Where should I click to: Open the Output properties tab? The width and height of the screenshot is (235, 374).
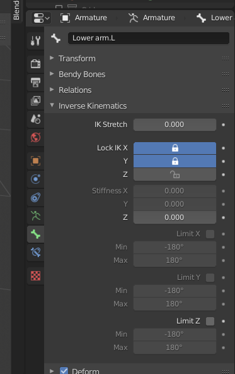pyautogui.click(x=35, y=82)
